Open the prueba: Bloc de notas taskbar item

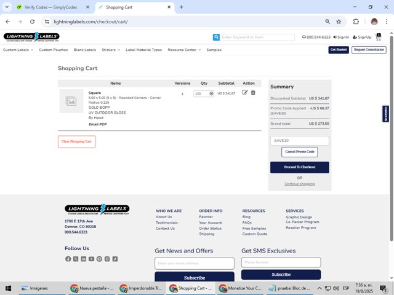coord(289,288)
